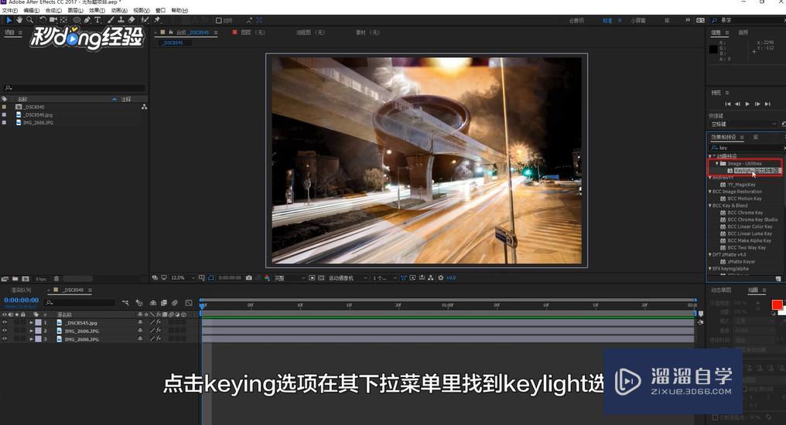This screenshot has height=425, width=786.
Task: Open the preview shortcut dropdown
Action: pyautogui.click(x=743, y=124)
